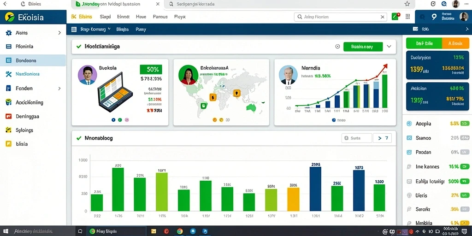
Task: Click the green notification icon with red badge
Action: (395, 17)
